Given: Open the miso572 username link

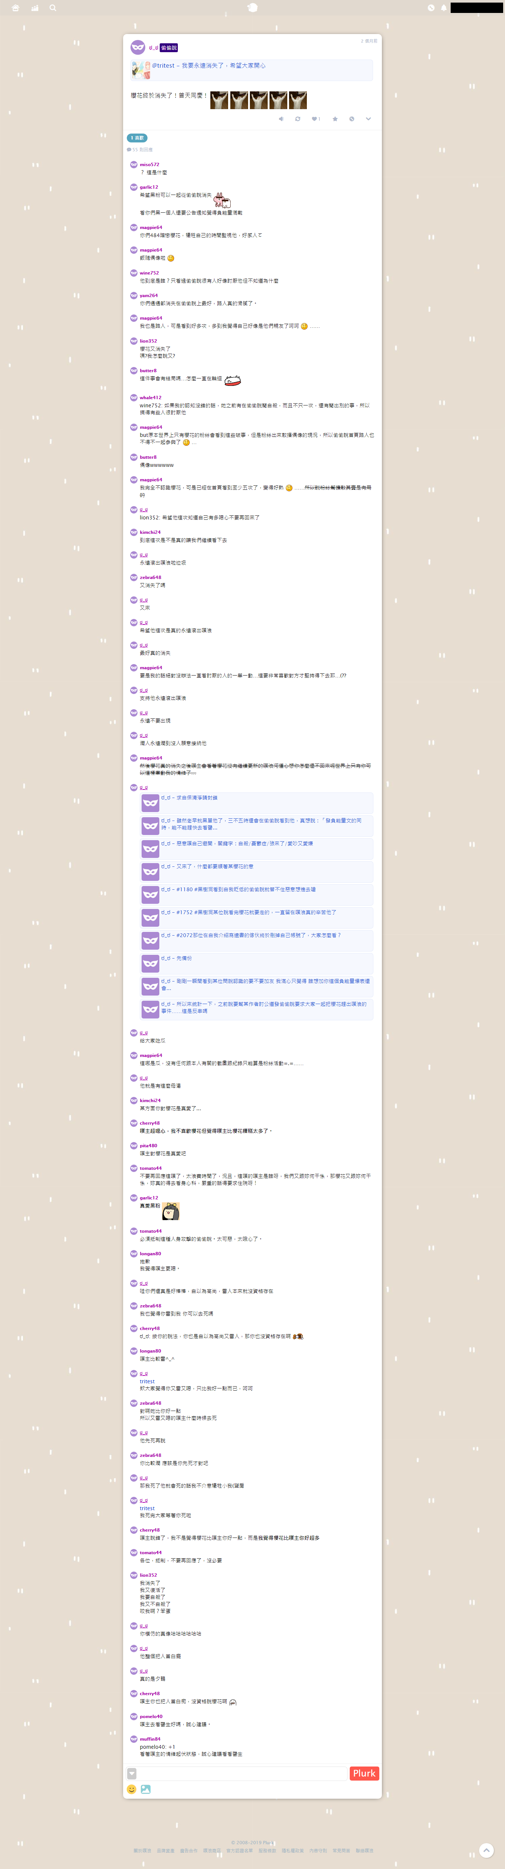Looking at the screenshot, I should (x=149, y=165).
